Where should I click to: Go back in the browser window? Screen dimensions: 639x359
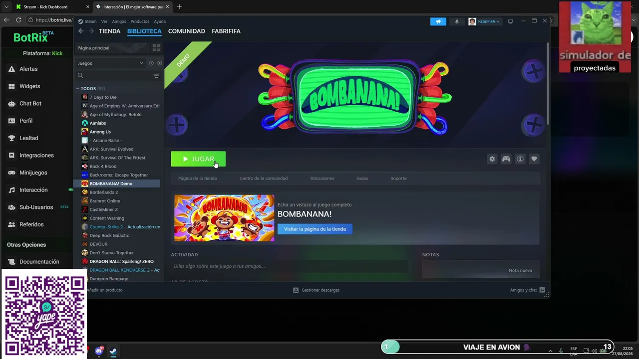[x=6, y=20]
